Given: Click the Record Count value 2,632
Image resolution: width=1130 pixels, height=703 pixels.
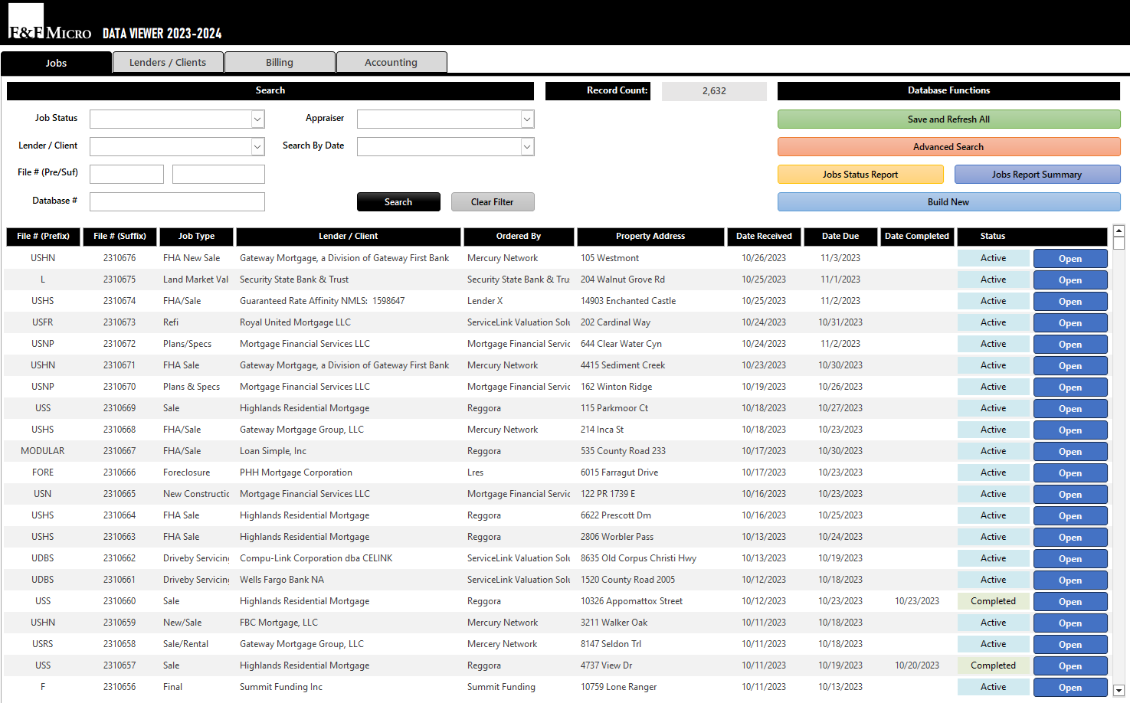Looking at the screenshot, I should (x=714, y=91).
